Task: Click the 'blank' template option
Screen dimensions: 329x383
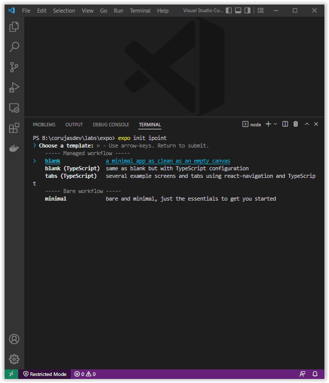Action: coord(53,161)
